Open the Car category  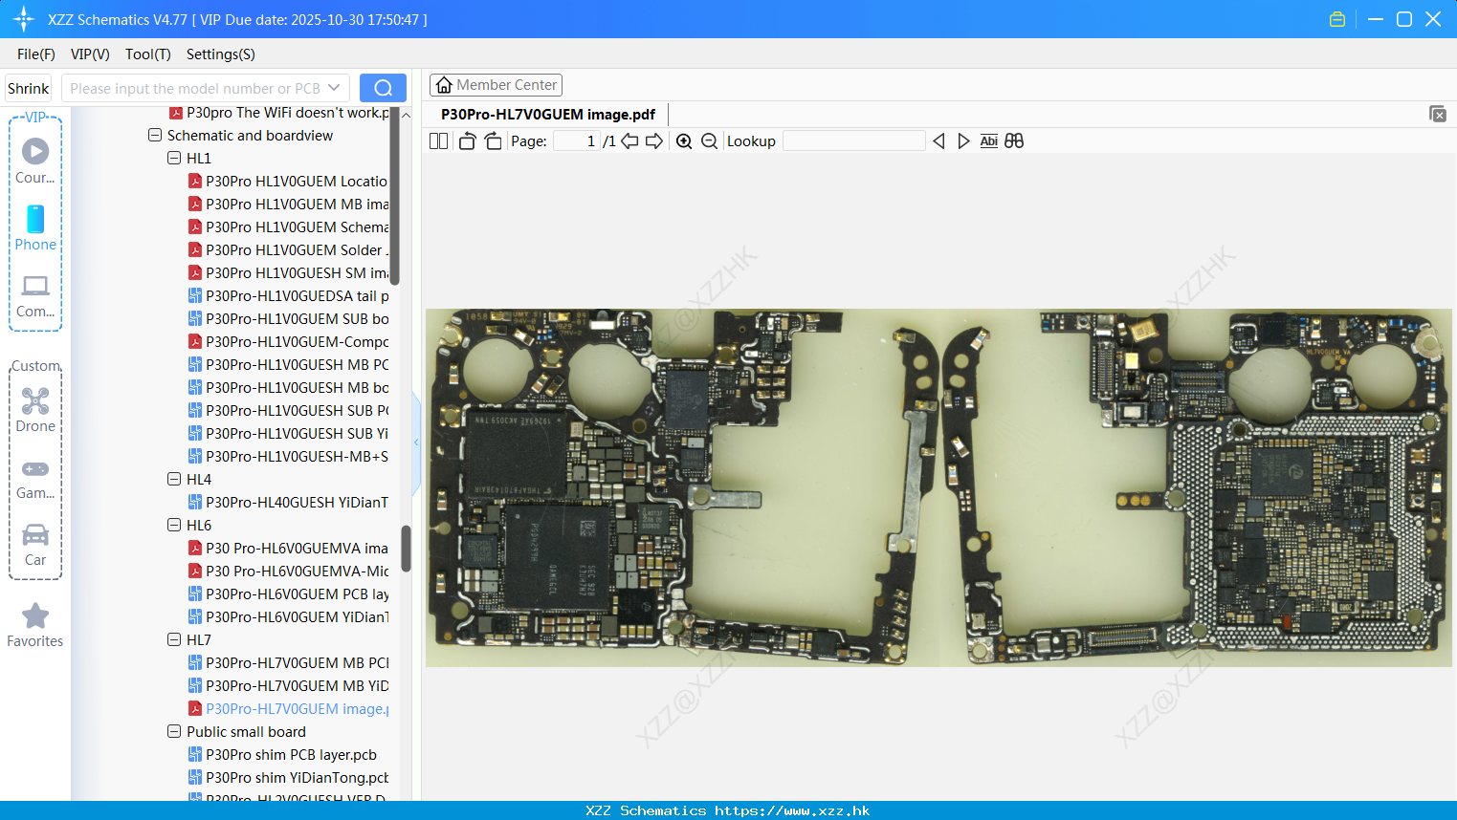pos(35,545)
